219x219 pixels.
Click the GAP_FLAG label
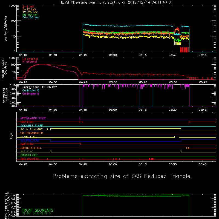pos(27,122)
